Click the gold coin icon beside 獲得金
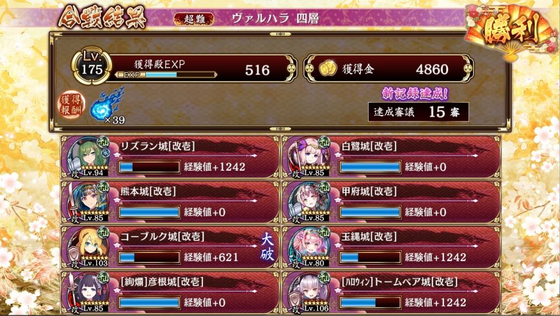 pyautogui.click(x=327, y=68)
